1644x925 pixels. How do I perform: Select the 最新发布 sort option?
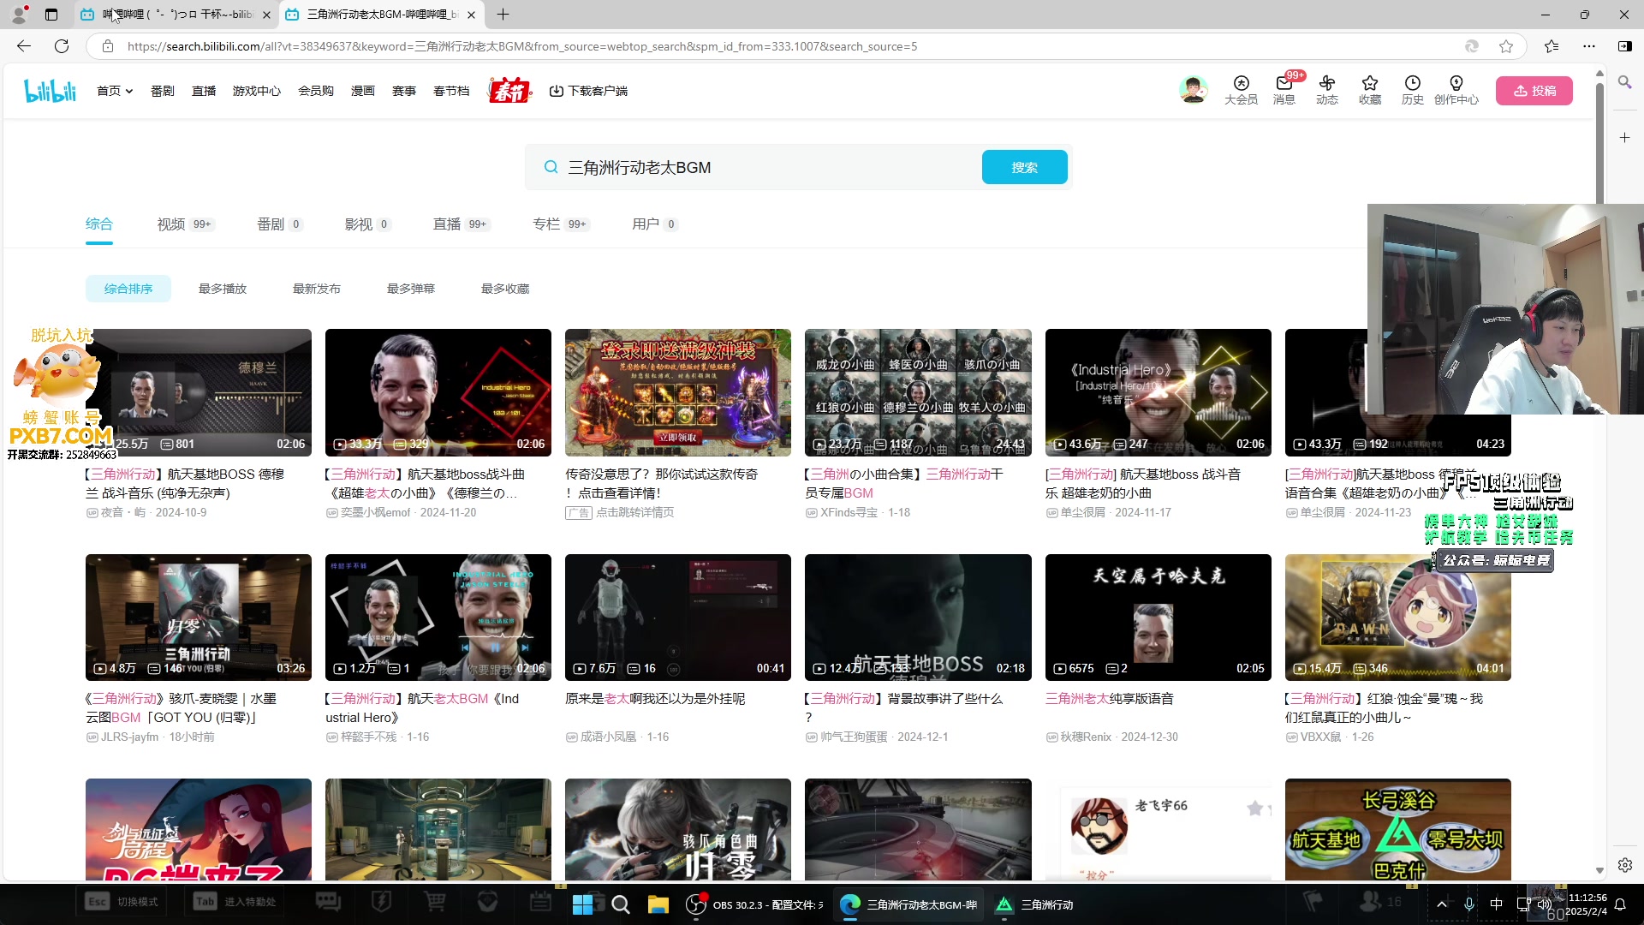(x=317, y=289)
